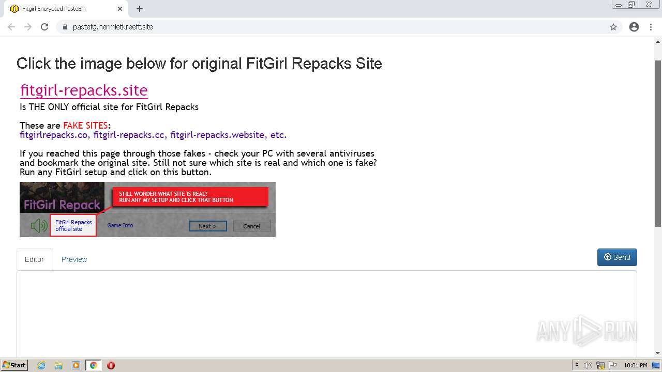Click the browser back arrow
The height and width of the screenshot is (372, 662).
[x=11, y=27]
